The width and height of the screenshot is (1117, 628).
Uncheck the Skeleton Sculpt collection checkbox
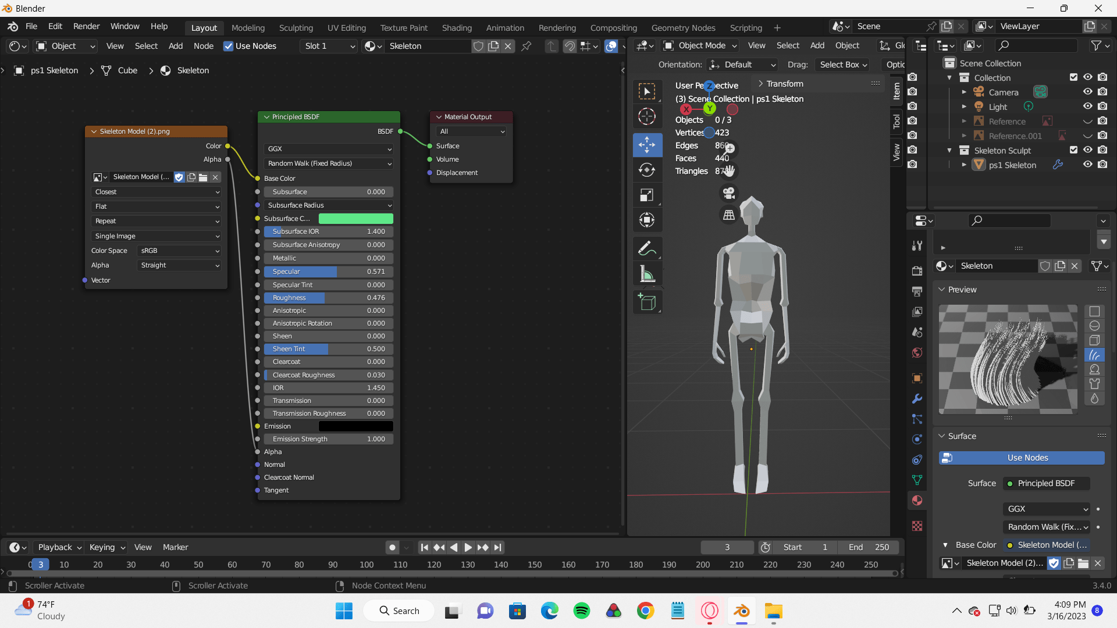tap(1074, 150)
